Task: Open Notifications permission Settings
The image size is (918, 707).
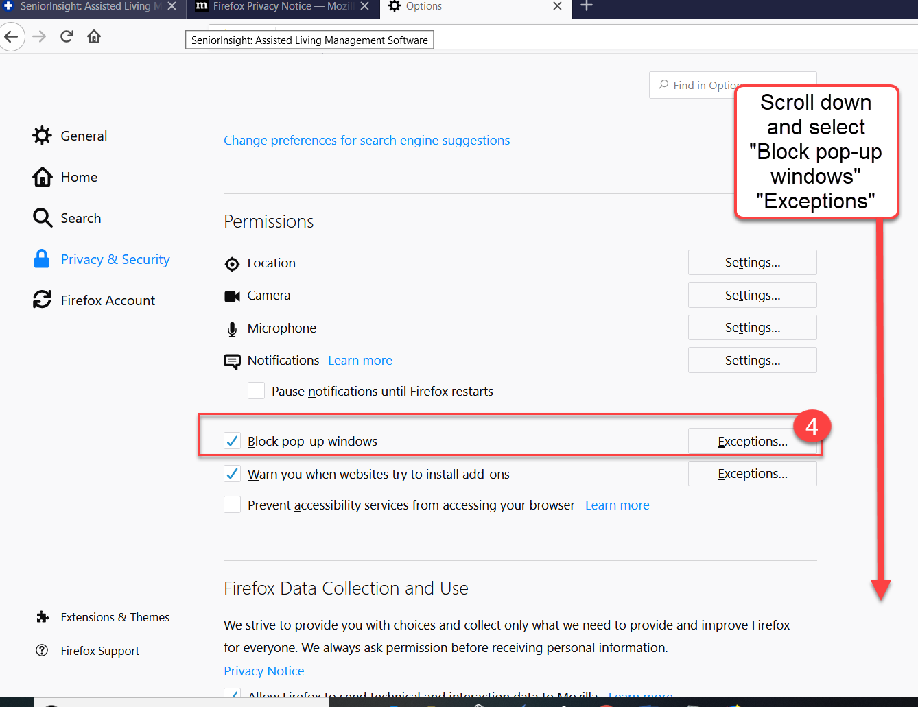Action: [x=753, y=360]
